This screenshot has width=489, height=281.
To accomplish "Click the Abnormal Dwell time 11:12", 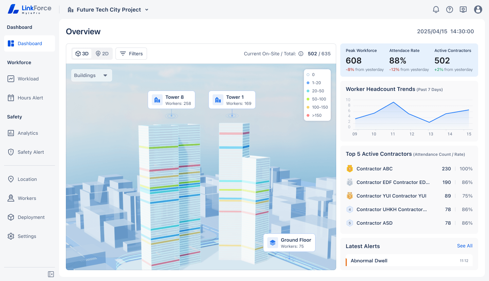I will tap(464, 261).
